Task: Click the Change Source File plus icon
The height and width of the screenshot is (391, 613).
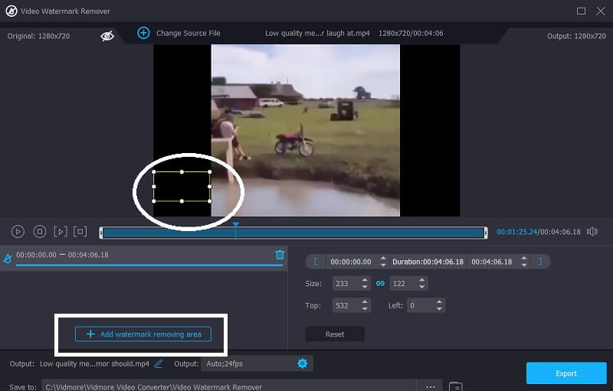Action: (x=143, y=33)
